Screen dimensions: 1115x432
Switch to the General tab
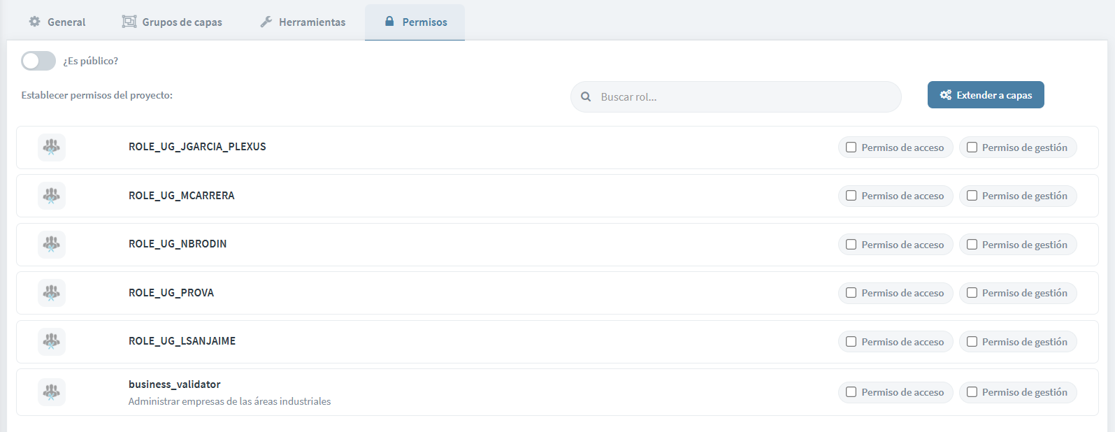57,22
